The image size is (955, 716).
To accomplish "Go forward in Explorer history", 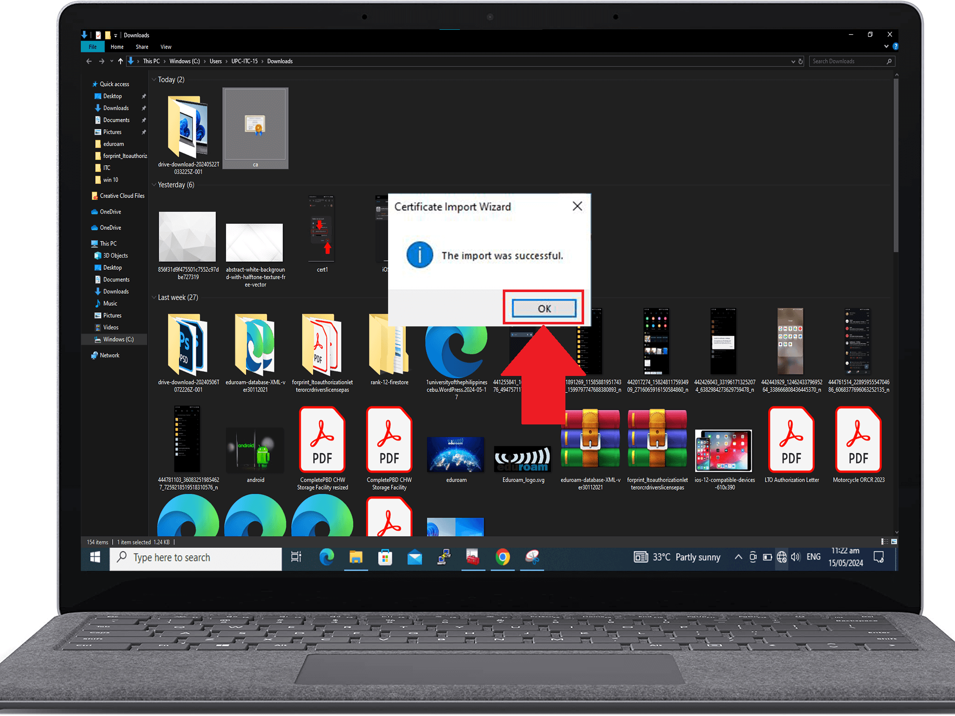I will coord(102,61).
